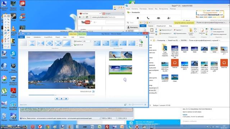This screenshot has width=230, height=129.
Task: Step to next frame in preview
Action: 66,99
